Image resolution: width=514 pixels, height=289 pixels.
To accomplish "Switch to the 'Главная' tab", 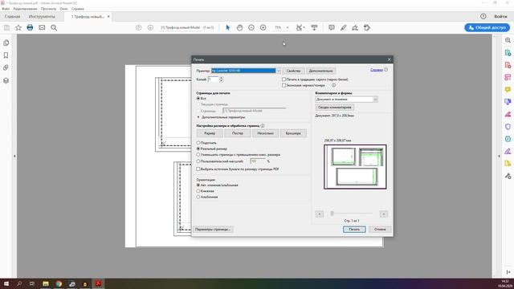I will pos(13,16).
